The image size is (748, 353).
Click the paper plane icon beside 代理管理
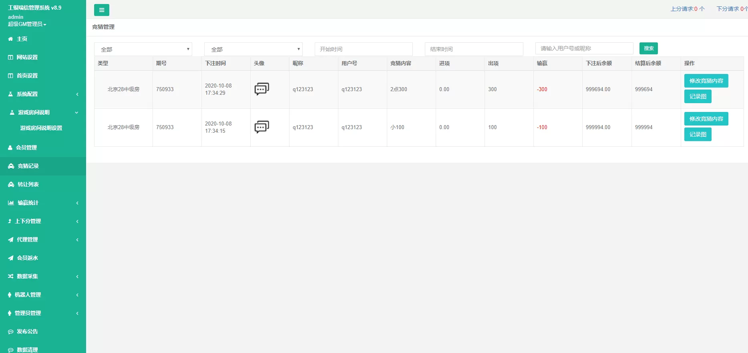pos(11,240)
